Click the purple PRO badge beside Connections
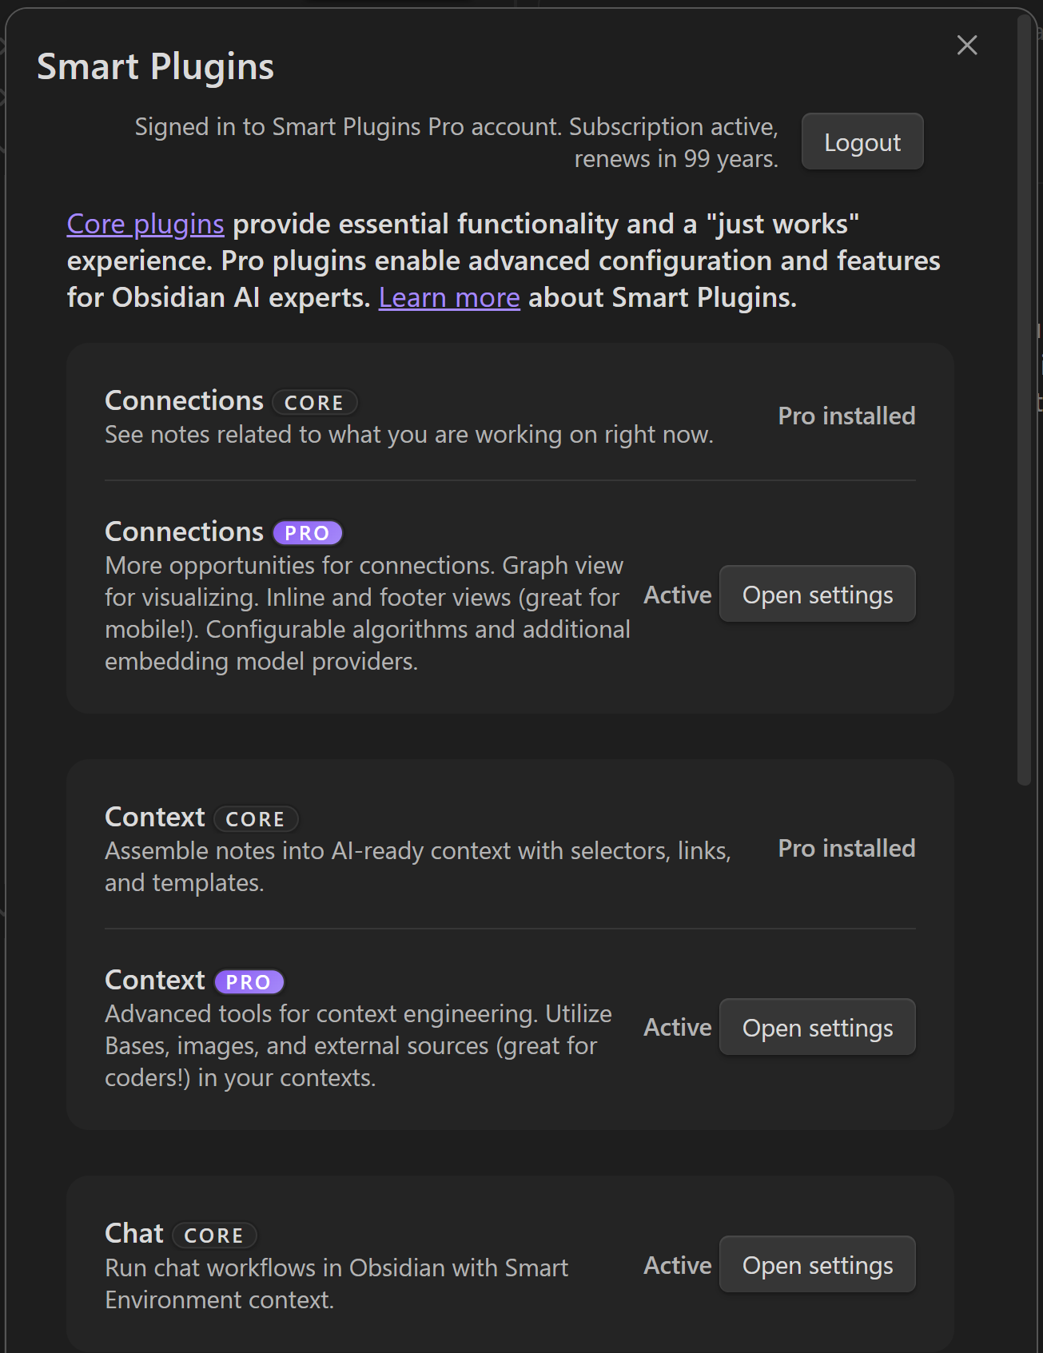The width and height of the screenshot is (1043, 1353). click(308, 533)
